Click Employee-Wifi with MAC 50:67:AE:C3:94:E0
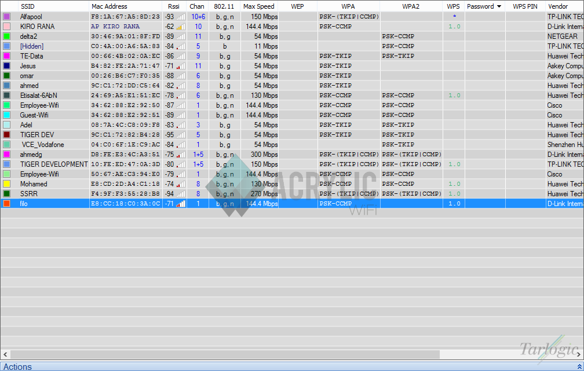 pyautogui.click(x=39, y=174)
